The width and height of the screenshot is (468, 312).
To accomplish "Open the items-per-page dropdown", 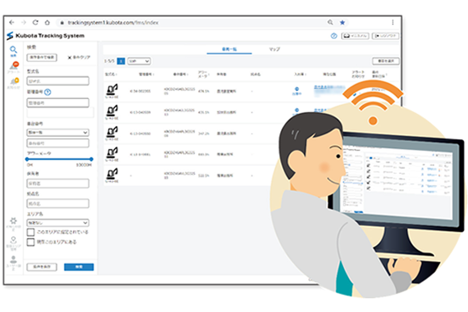I will 139,61.
